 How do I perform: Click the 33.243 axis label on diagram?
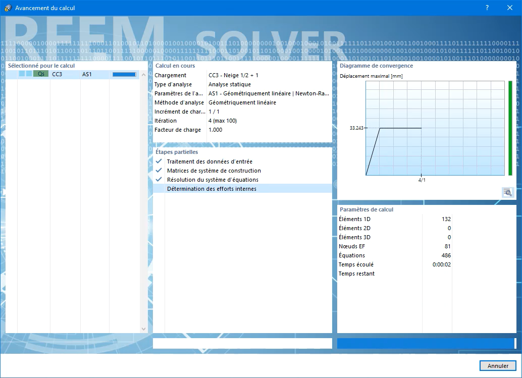(356, 128)
